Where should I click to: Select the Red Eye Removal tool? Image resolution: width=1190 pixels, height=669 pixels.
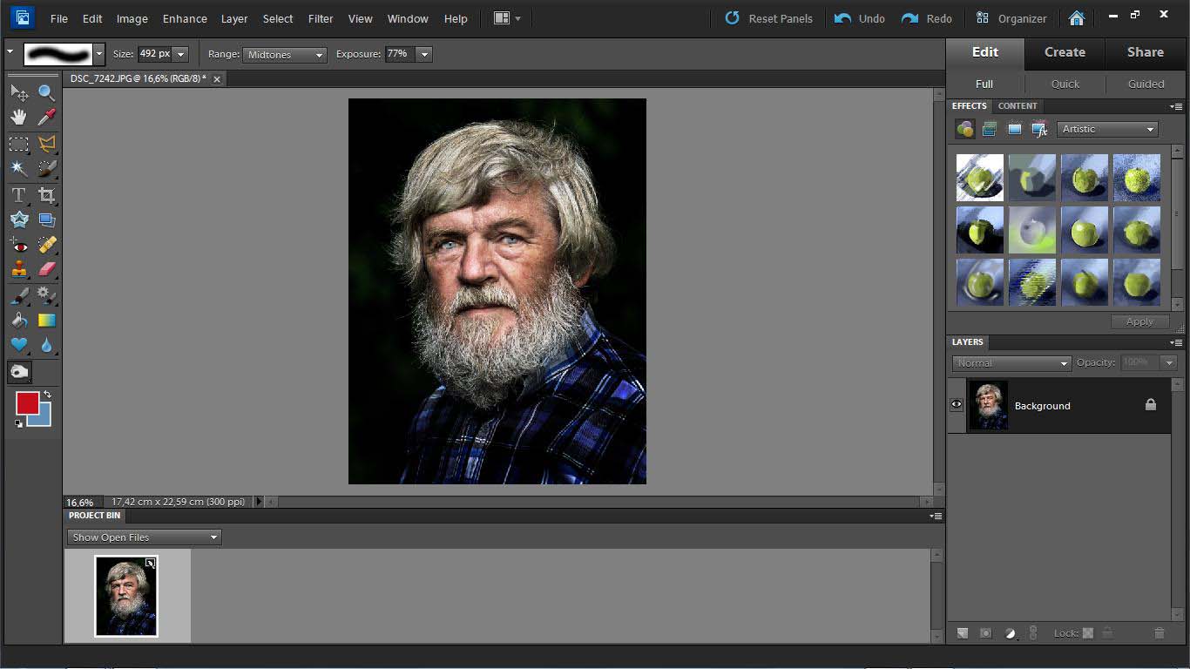tap(18, 245)
